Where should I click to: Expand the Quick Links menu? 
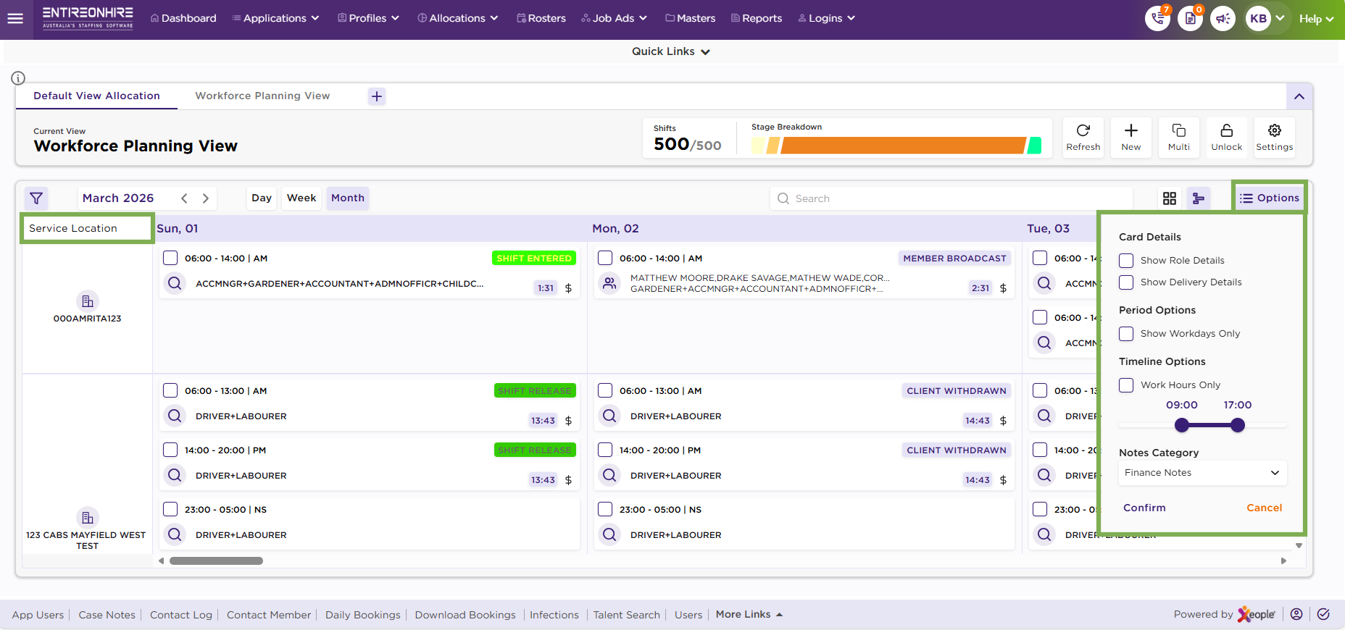(x=670, y=51)
